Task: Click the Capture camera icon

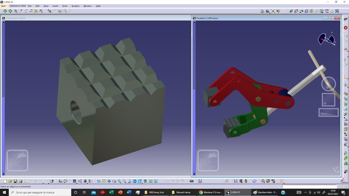Action: point(191,181)
